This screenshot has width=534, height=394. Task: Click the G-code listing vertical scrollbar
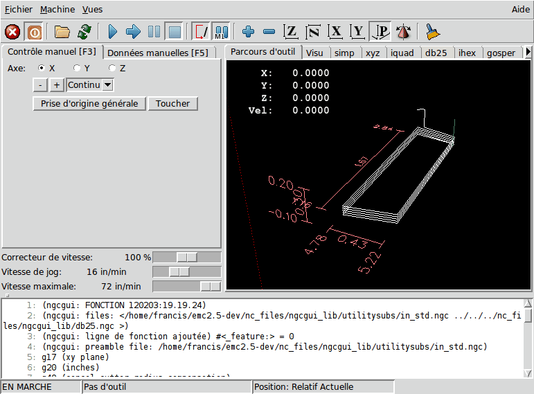pyautogui.click(x=528, y=338)
